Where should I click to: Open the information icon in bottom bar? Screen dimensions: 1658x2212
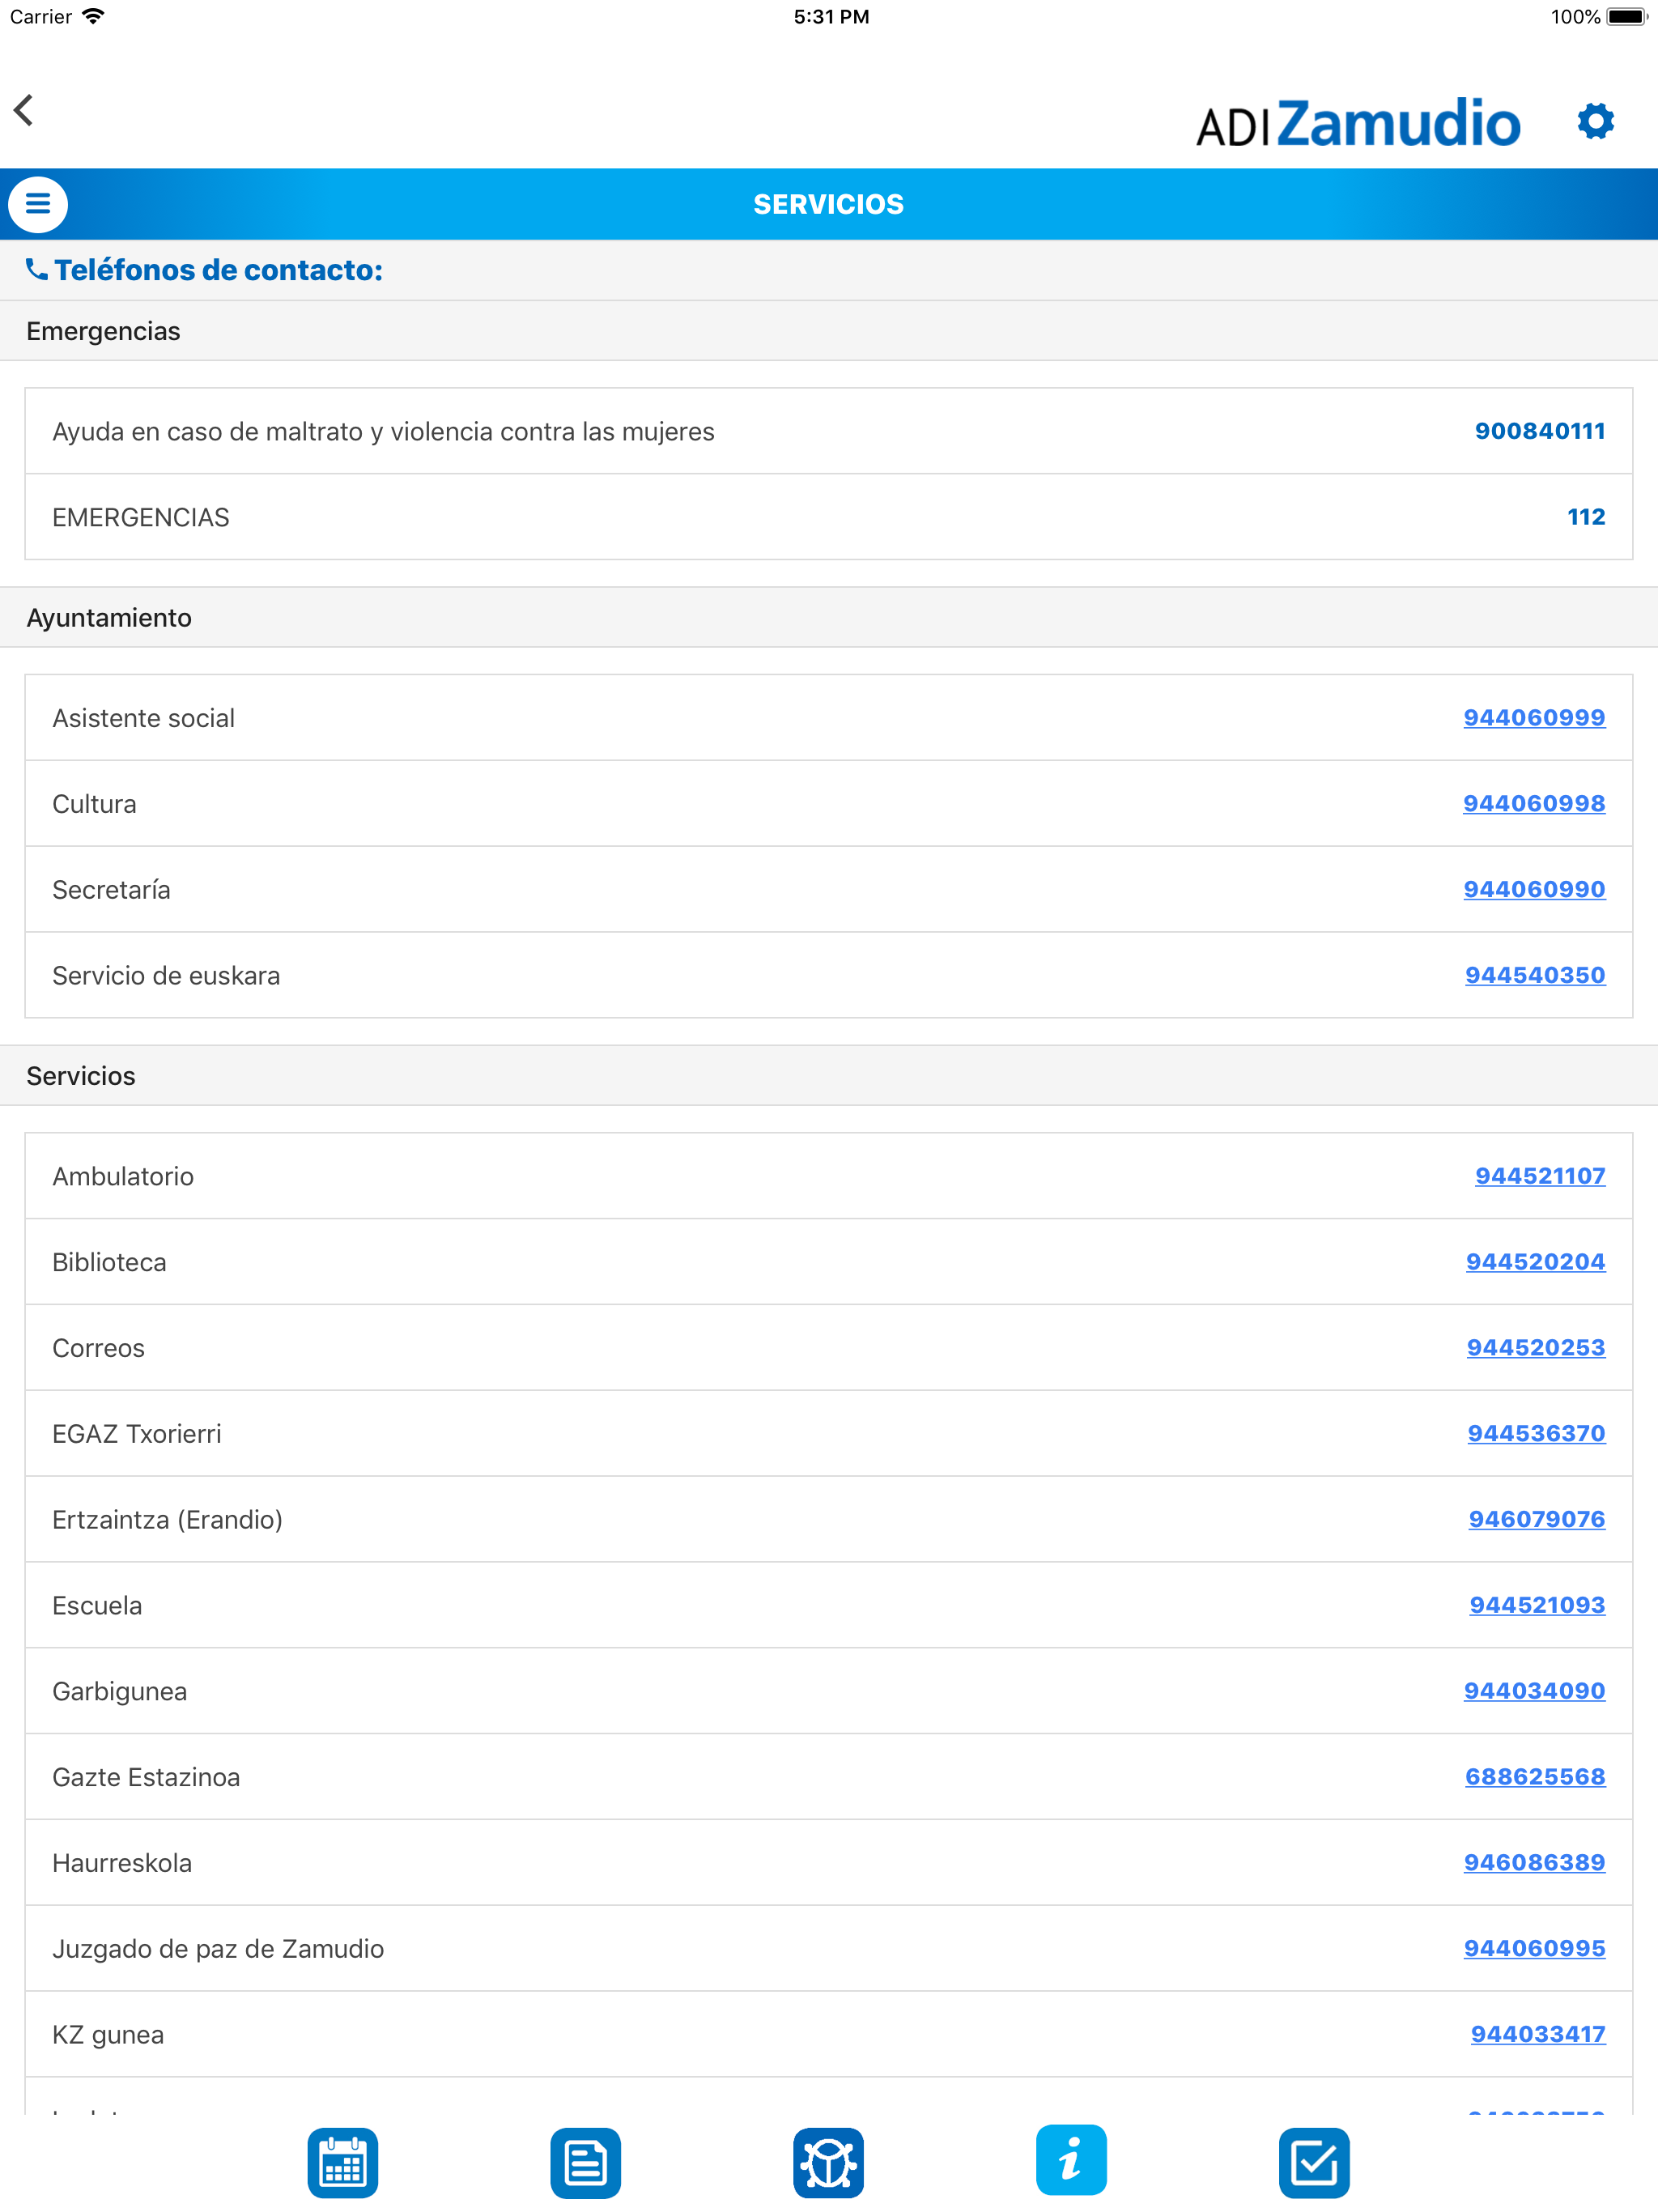point(1071,2160)
